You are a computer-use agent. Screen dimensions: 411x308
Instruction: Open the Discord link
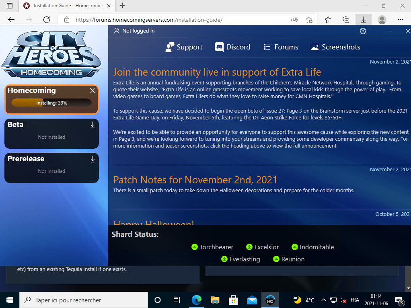(232, 47)
